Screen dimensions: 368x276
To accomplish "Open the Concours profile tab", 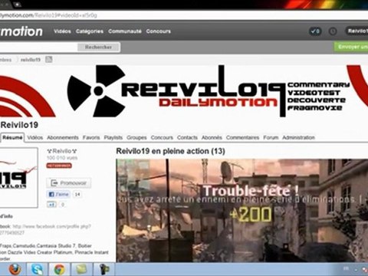I will 162,137.
